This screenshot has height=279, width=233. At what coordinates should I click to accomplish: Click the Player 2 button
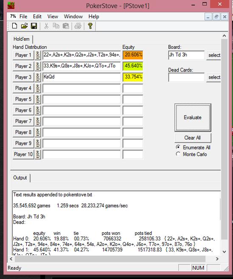tap(23, 66)
